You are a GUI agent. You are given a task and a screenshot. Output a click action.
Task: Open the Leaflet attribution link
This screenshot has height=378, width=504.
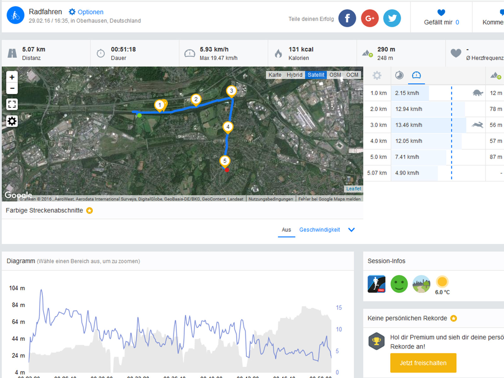[x=354, y=189]
